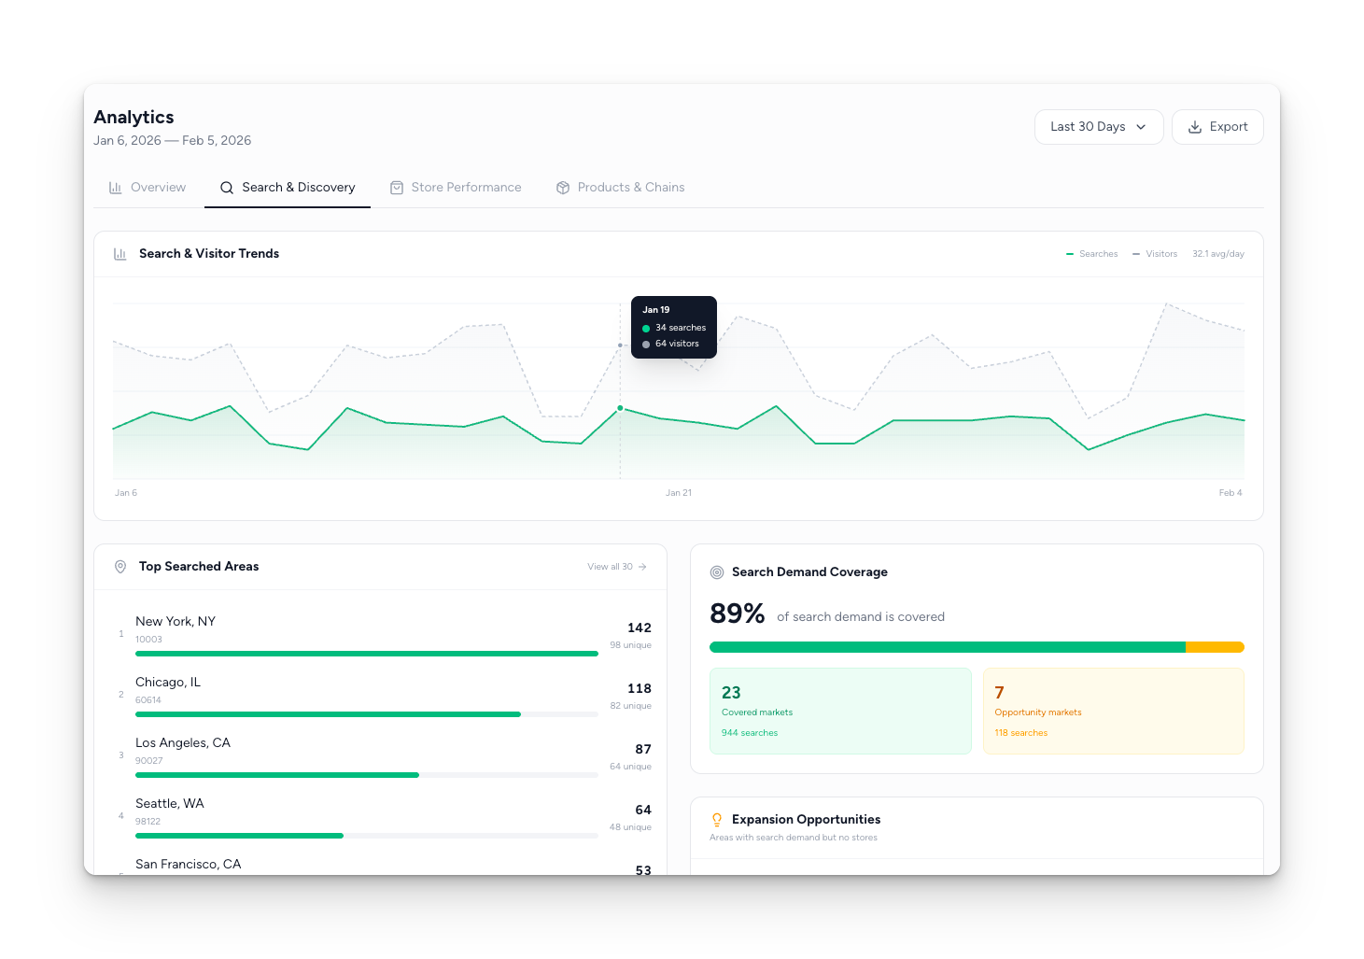The image size is (1364, 959).
Task: Click the Export button
Action: point(1217,127)
